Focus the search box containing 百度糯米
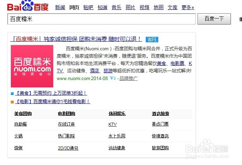The height and width of the screenshot is (165, 242). (102, 19)
